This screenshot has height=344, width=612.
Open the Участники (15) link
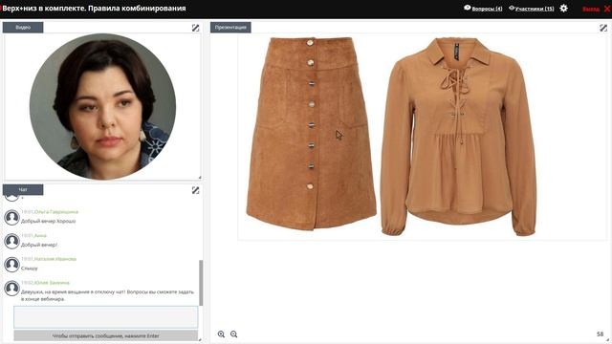coord(535,9)
